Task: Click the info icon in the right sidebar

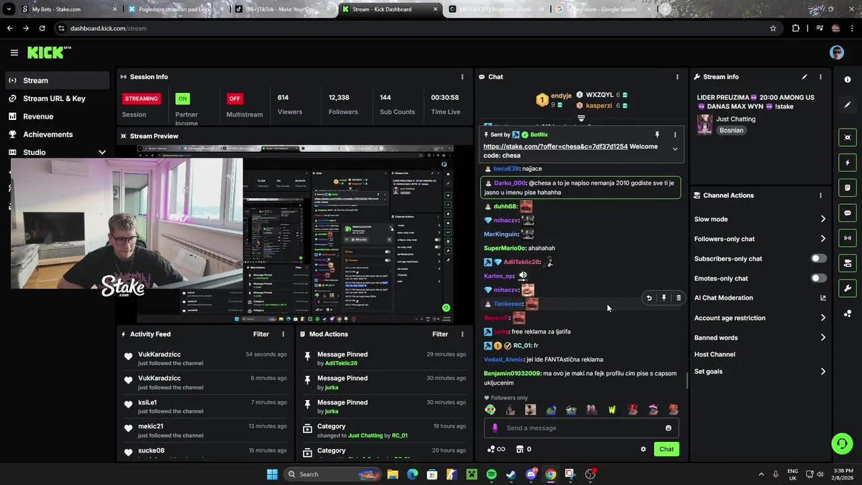Action: [x=847, y=79]
